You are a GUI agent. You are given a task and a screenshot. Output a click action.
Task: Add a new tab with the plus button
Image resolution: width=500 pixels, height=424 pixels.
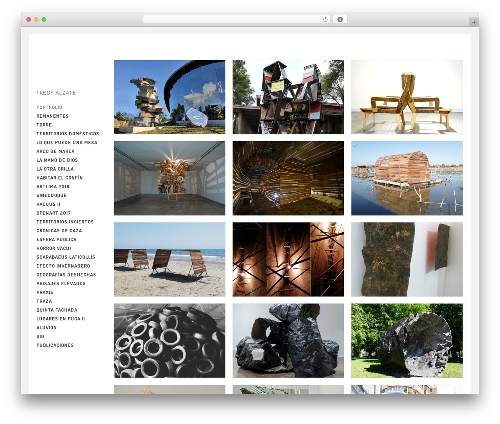[x=474, y=22]
